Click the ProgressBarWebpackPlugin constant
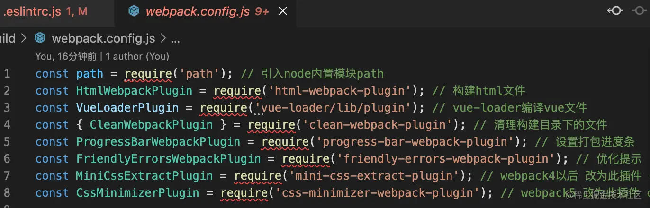The image size is (650, 208). pos(158,142)
